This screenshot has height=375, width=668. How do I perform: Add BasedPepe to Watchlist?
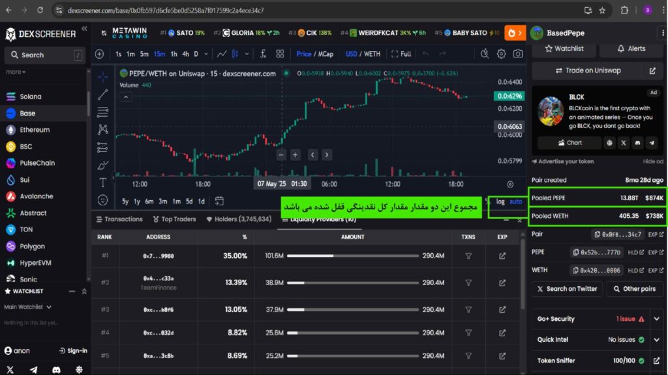pyautogui.click(x=564, y=48)
